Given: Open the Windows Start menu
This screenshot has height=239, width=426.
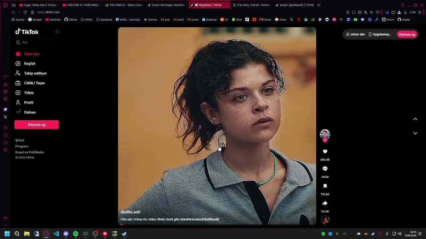Looking at the screenshot, I should pyautogui.click(x=7, y=234).
